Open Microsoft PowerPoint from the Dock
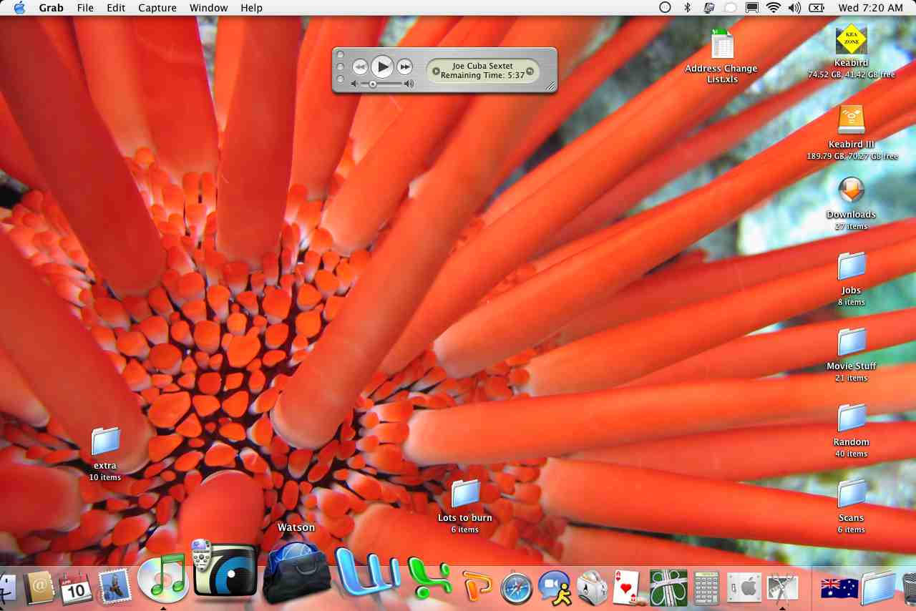 pyautogui.click(x=477, y=585)
